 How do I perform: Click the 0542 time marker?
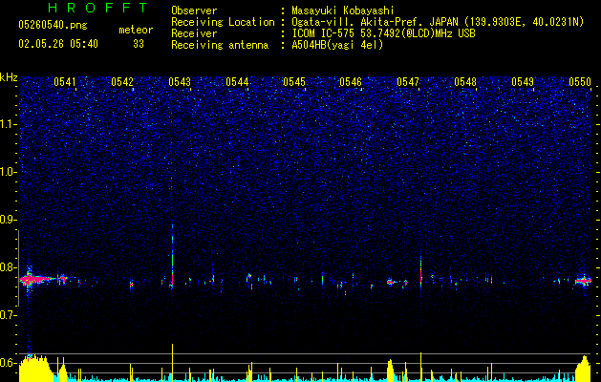(x=122, y=82)
